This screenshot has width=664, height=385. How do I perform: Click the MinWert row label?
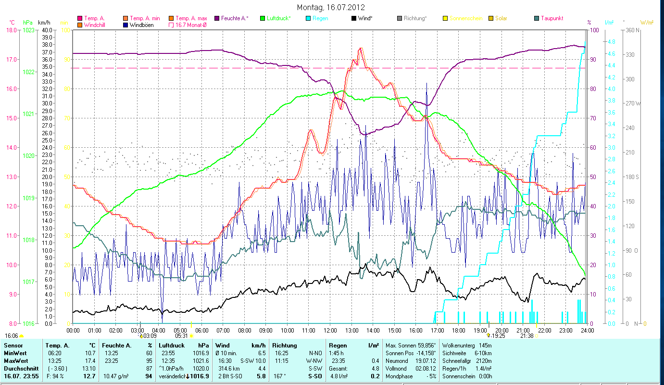click(x=15, y=353)
